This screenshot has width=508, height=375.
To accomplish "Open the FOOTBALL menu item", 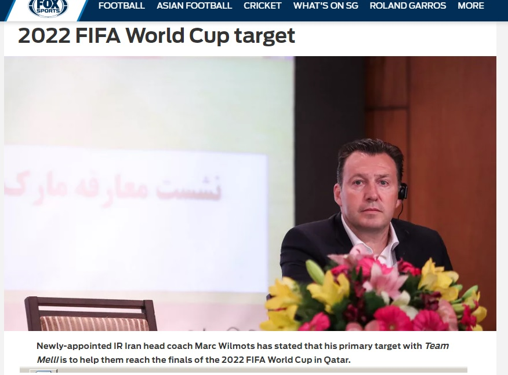I will 122,6.
